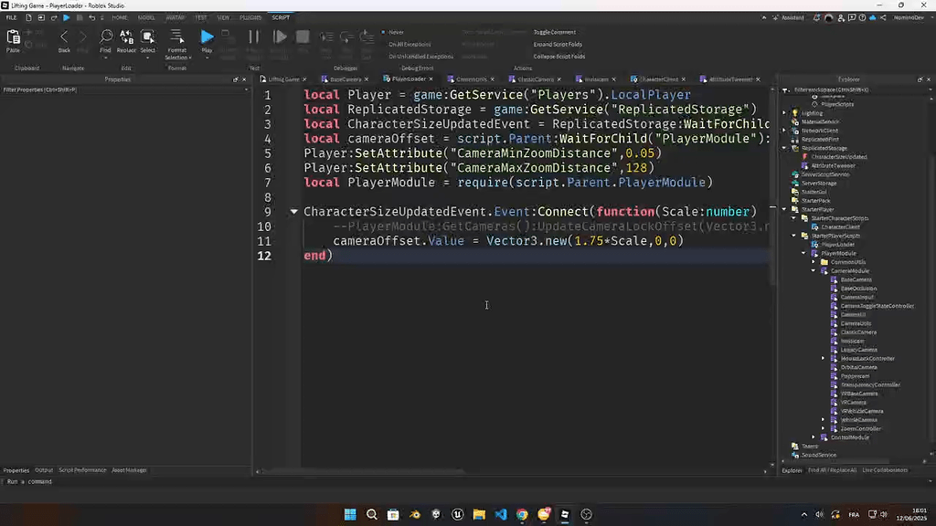Click the Filter Properties search field
Screen dimensions: 936x526
pos(123,89)
